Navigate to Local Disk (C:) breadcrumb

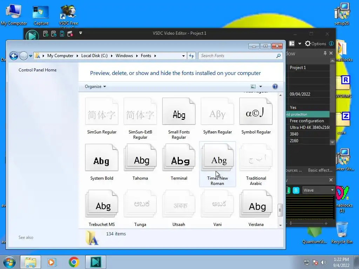(x=94, y=56)
